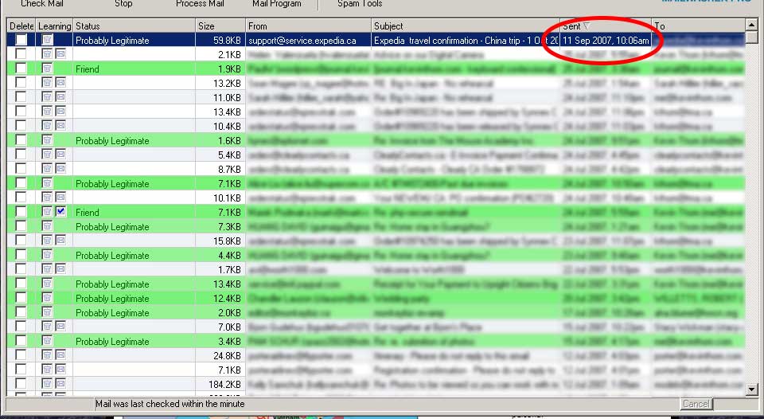The height and width of the screenshot is (419, 764).
Task: Click Process Mail in the toolbar
Action: 200,4
